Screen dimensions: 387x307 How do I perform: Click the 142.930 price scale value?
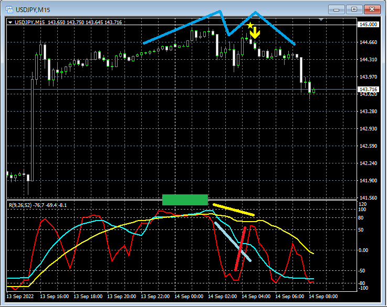coord(368,129)
